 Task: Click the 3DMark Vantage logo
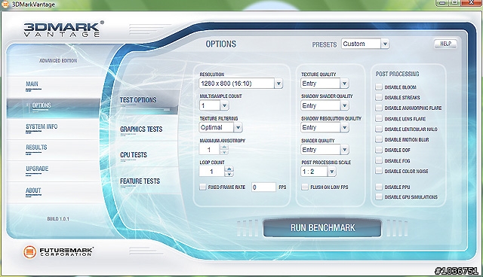(63, 29)
